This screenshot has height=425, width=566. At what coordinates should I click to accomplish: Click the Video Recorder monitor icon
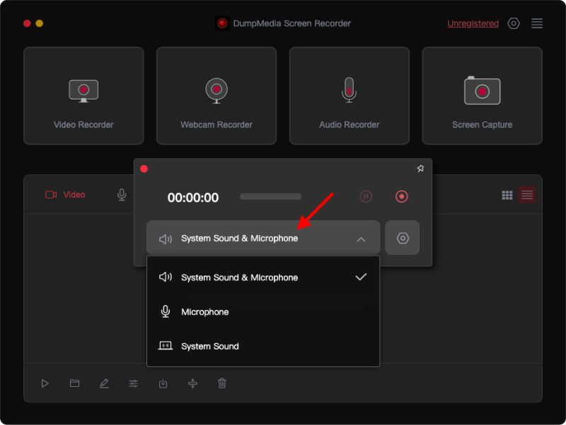coord(83,91)
